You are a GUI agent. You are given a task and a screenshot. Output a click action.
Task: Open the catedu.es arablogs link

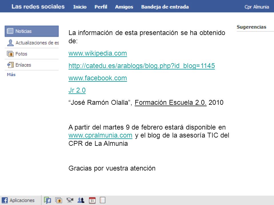[x=142, y=66]
